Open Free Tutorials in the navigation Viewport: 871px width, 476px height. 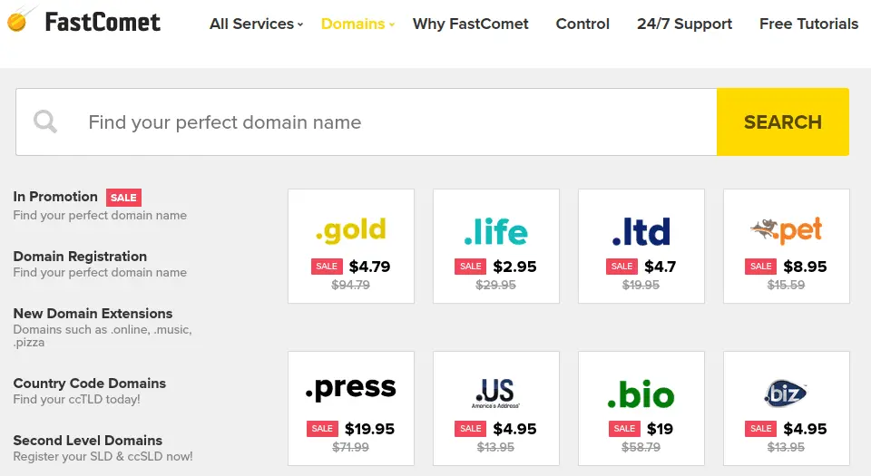808,24
